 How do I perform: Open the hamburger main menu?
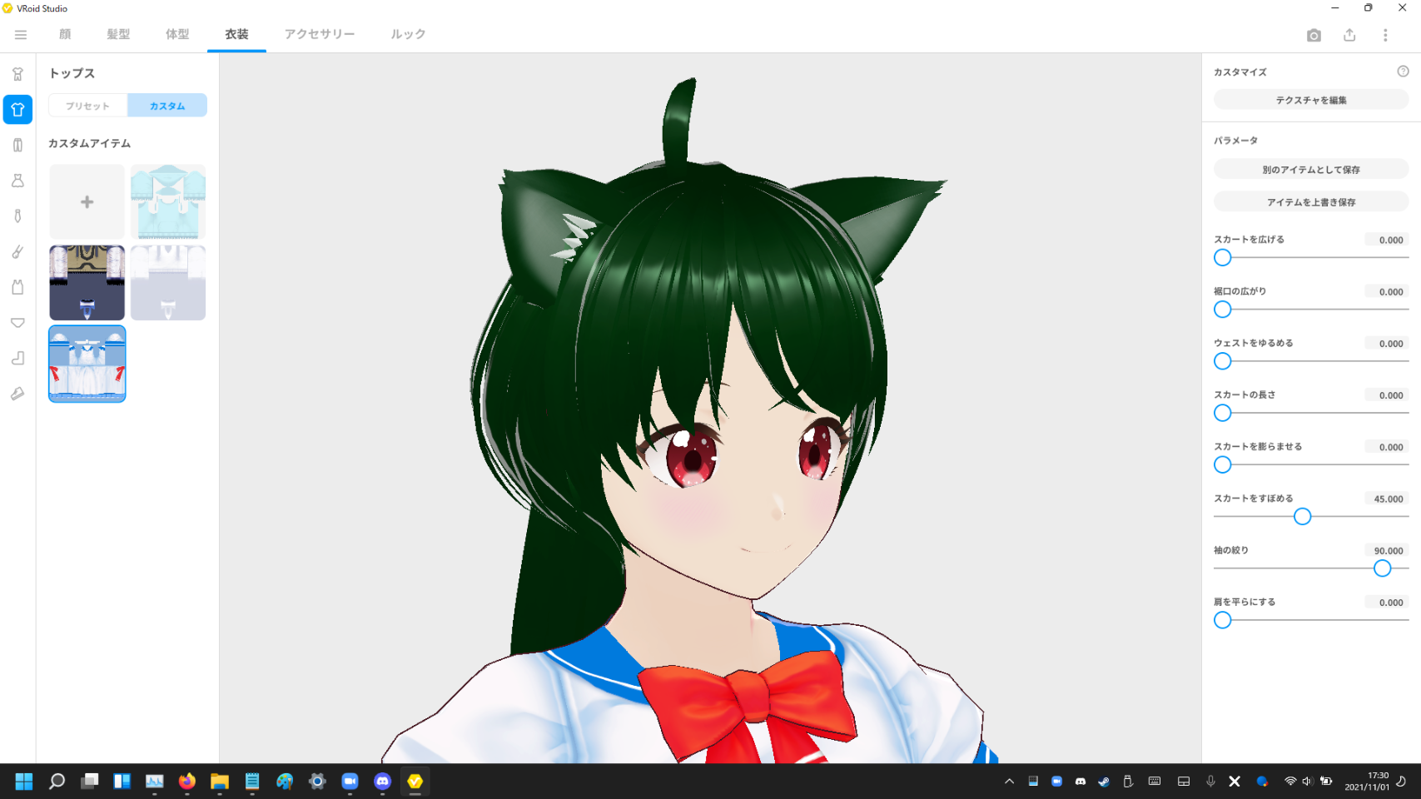[21, 35]
